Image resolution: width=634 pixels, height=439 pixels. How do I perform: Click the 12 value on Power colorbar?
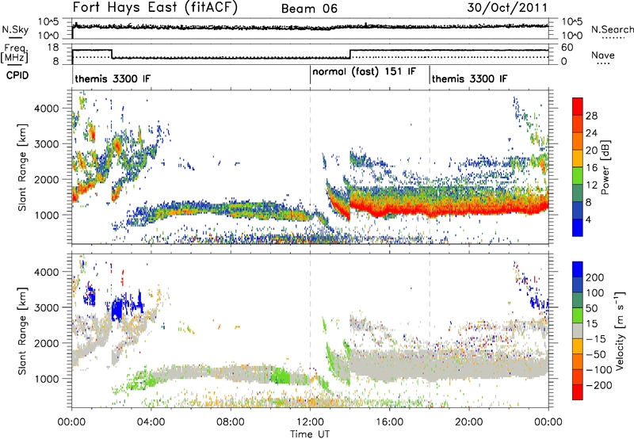pyautogui.click(x=591, y=185)
